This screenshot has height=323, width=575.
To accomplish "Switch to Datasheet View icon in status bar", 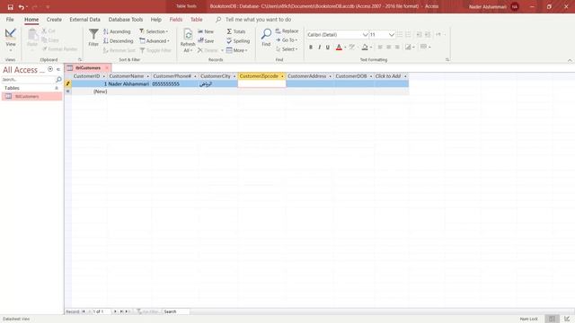I will click(x=552, y=319).
